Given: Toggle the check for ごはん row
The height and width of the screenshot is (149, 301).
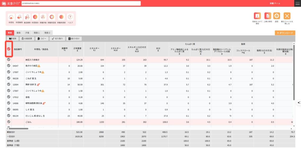Looking at the screenshot, I should point(9,122).
